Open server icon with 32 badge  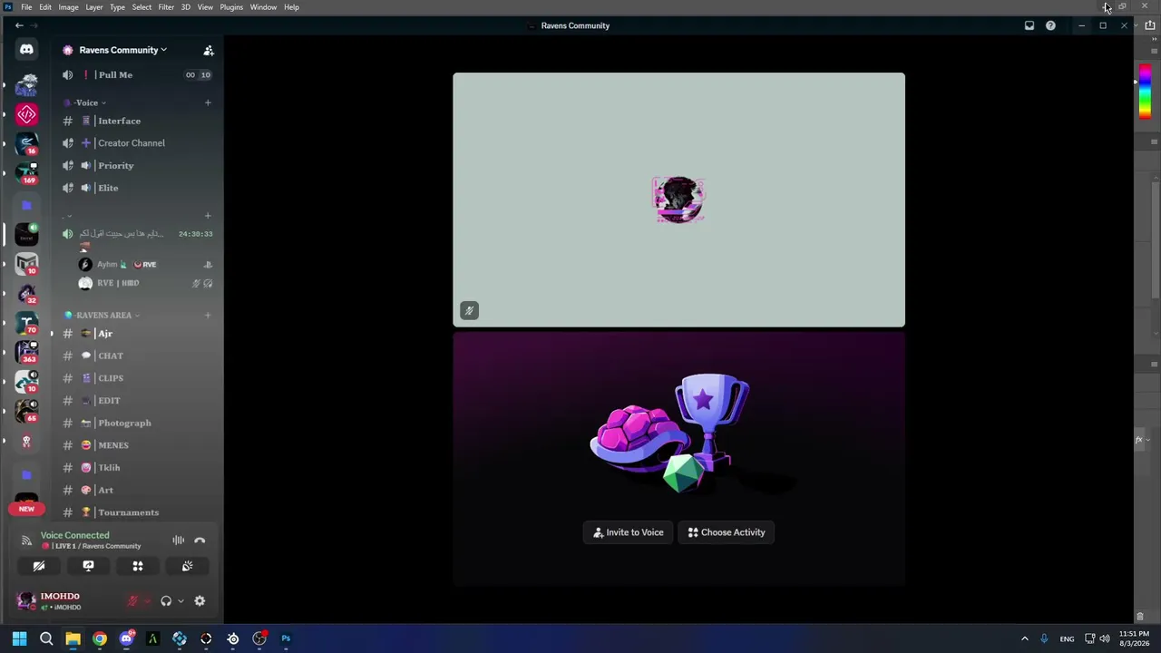click(26, 293)
